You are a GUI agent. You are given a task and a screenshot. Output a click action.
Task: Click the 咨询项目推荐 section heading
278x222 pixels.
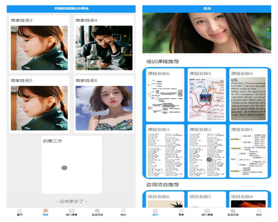[x=162, y=185]
